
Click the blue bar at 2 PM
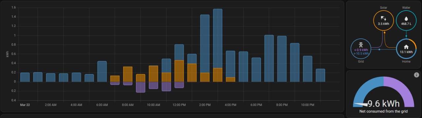point(205,44)
